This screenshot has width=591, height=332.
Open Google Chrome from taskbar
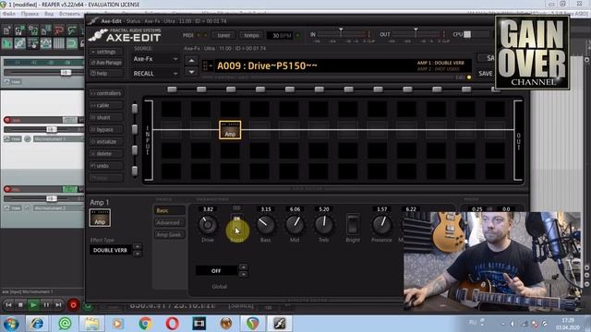pyautogui.click(x=145, y=324)
